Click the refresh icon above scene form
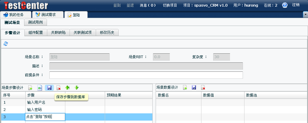 (x=6, y=44)
